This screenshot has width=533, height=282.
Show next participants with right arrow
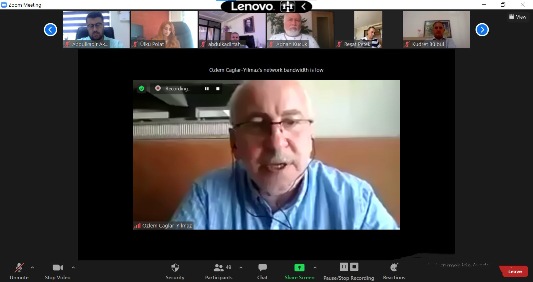click(x=482, y=30)
